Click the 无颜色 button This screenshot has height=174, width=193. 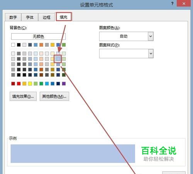pos(38,36)
